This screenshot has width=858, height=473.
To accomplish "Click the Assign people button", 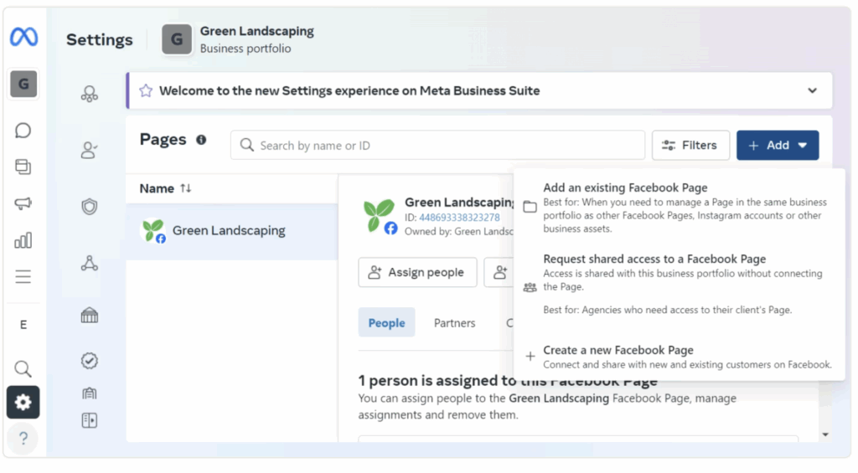I will coord(417,272).
